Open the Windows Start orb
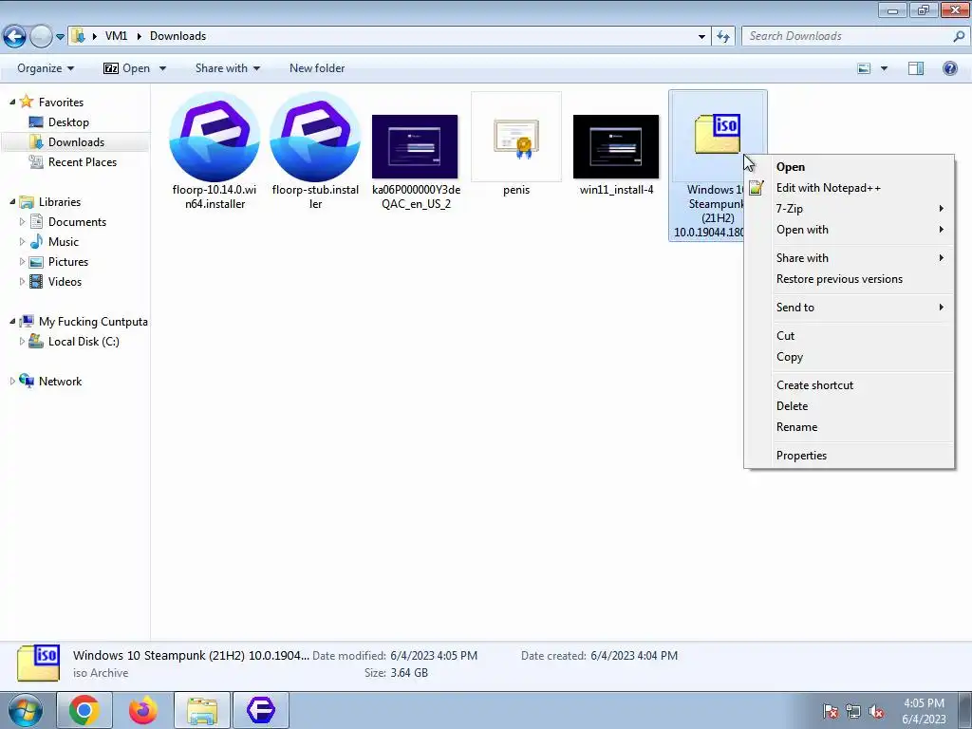This screenshot has height=729, width=972. pyautogui.click(x=25, y=710)
